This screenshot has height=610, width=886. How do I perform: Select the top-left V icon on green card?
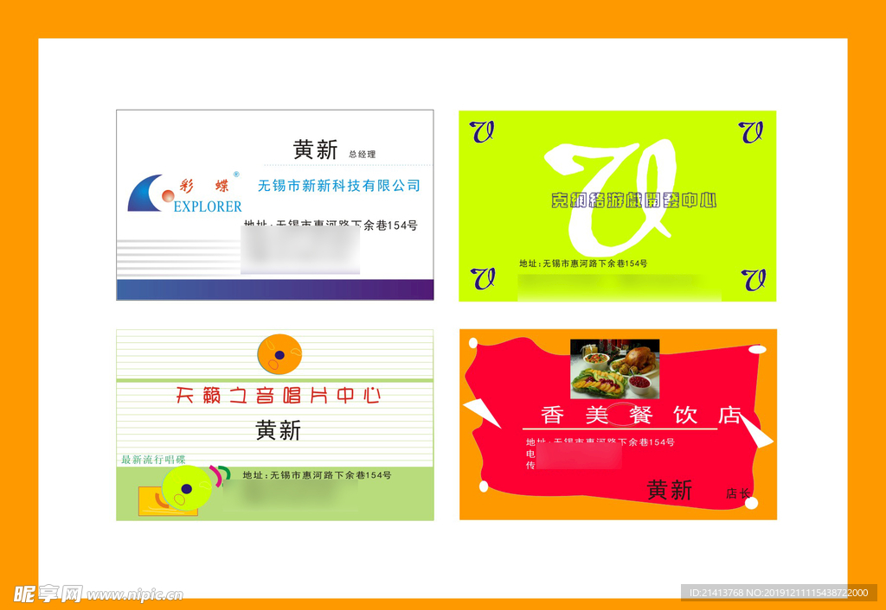pyautogui.click(x=482, y=131)
